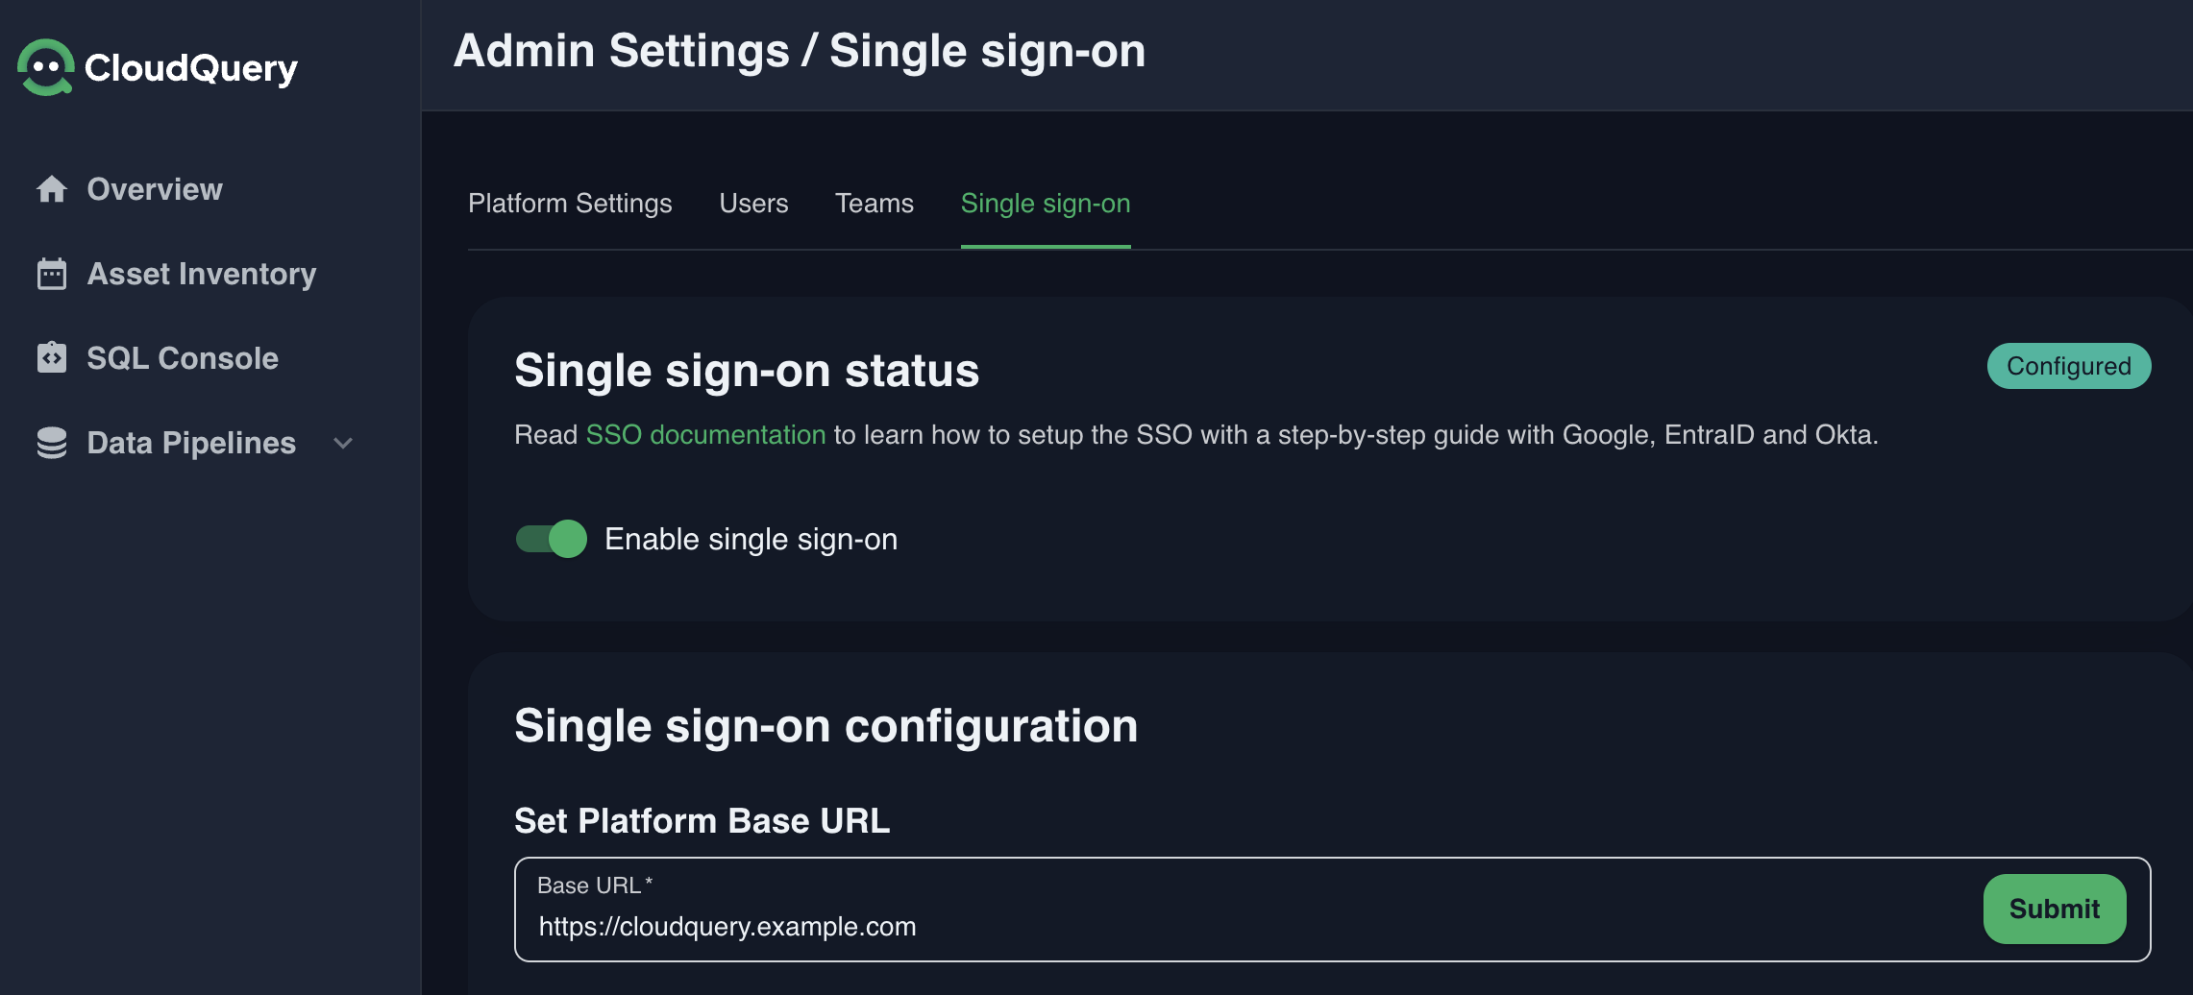Image resolution: width=2193 pixels, height=995 pixels.
Task: Switch to the Users tab
Action: point(753,204)
